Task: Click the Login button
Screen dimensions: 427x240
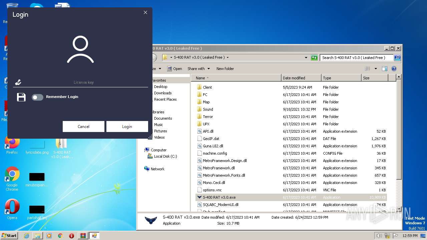Action: click(127, 126)
